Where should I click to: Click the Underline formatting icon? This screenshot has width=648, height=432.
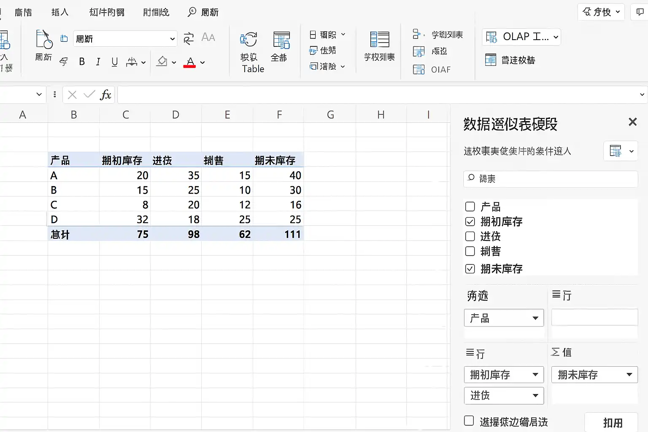point(114,62)
